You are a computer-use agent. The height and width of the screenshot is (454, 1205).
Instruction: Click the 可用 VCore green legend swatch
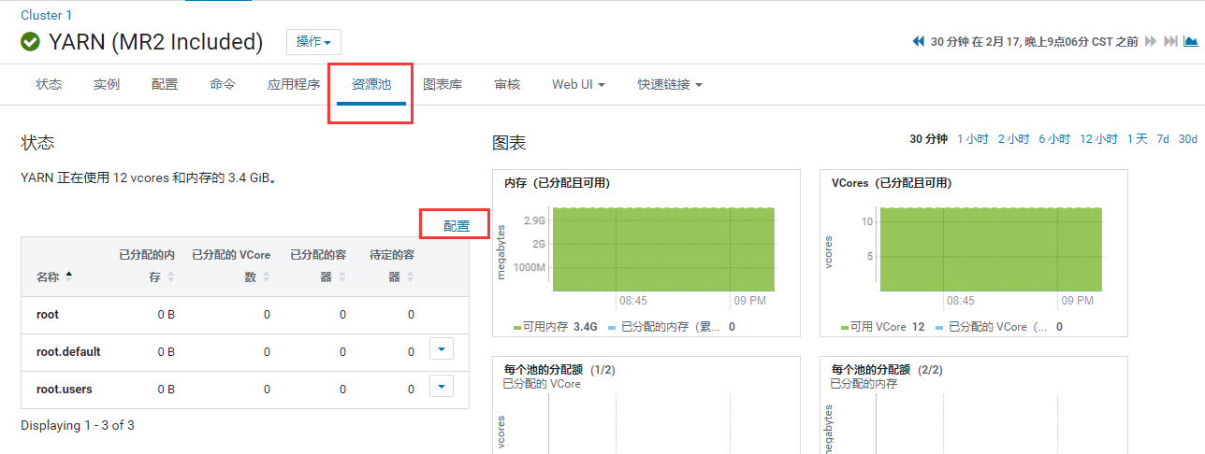(x=844, y=328)
